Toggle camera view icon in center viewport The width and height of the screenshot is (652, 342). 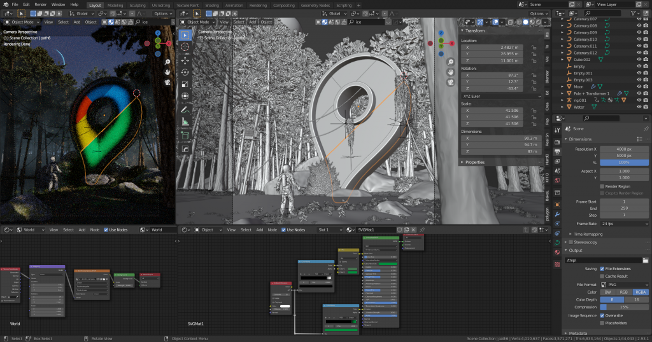450,82
